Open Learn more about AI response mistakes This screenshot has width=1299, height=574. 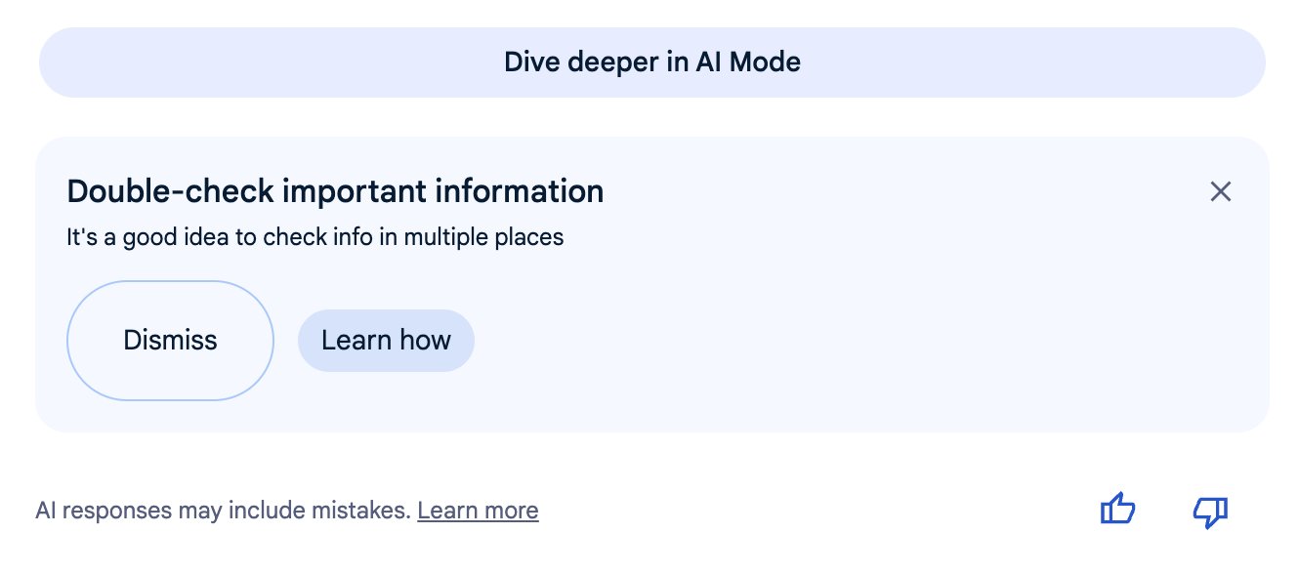coord(478,511)
